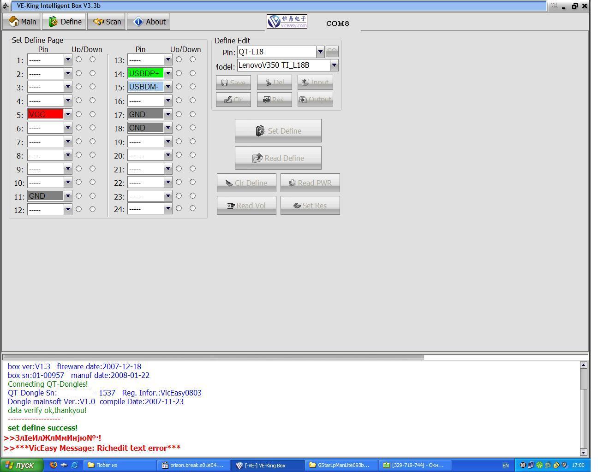Viewport: 598px width, 472px height.
Task: Click the Set Define button
Action: (278, 131)
